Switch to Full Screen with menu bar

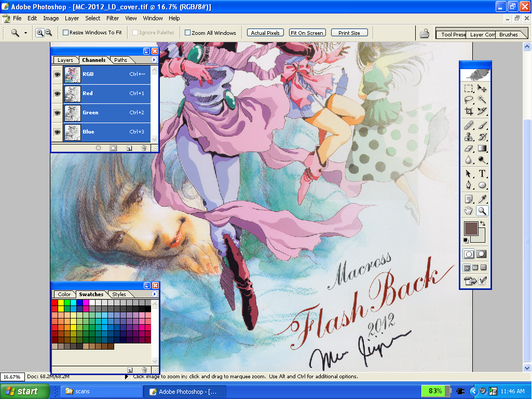coord(475,268)
